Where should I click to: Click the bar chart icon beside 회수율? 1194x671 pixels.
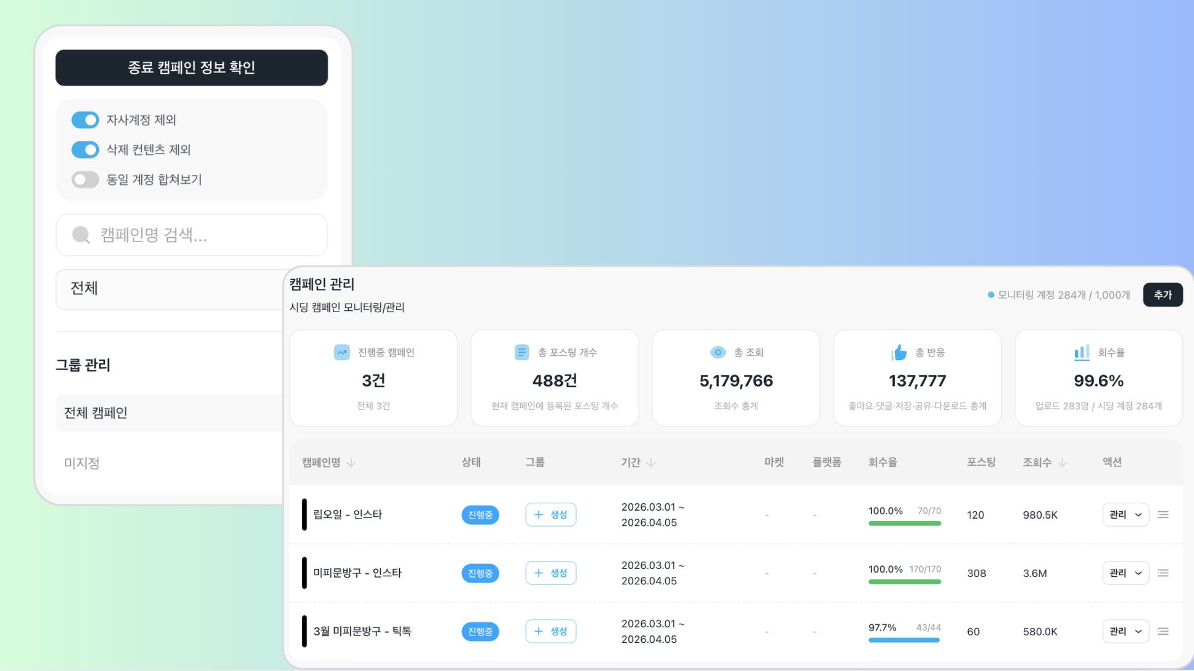[x=1082, y=352]
